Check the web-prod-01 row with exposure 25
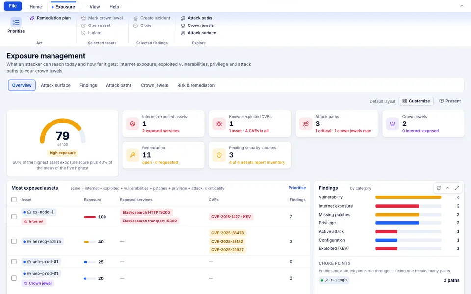This screenshot has width=471, height=294. click(14, 262)
